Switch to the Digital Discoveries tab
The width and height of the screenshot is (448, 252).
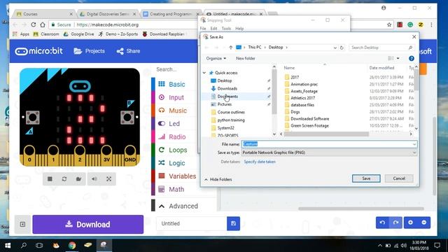108,14
